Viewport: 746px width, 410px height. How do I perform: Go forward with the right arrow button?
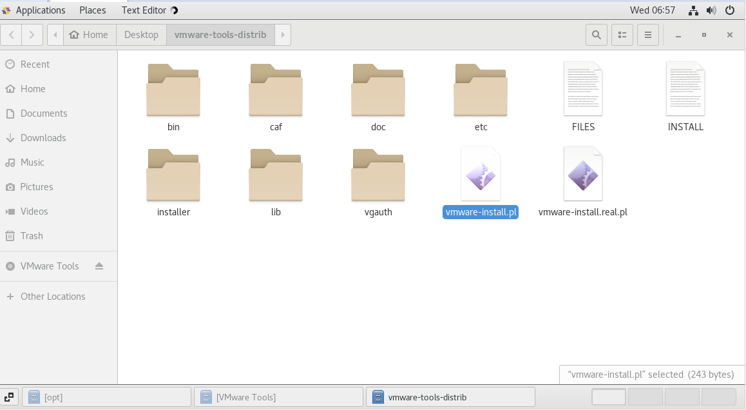[32, 35]
